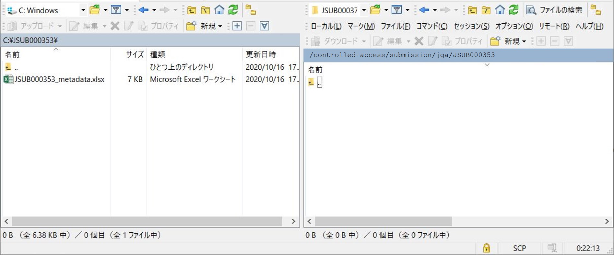Open local parent directory folder icon

click(x=192, y=10)
